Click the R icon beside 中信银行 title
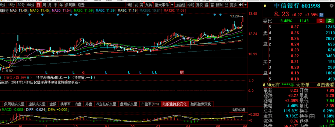 point(265,6)
